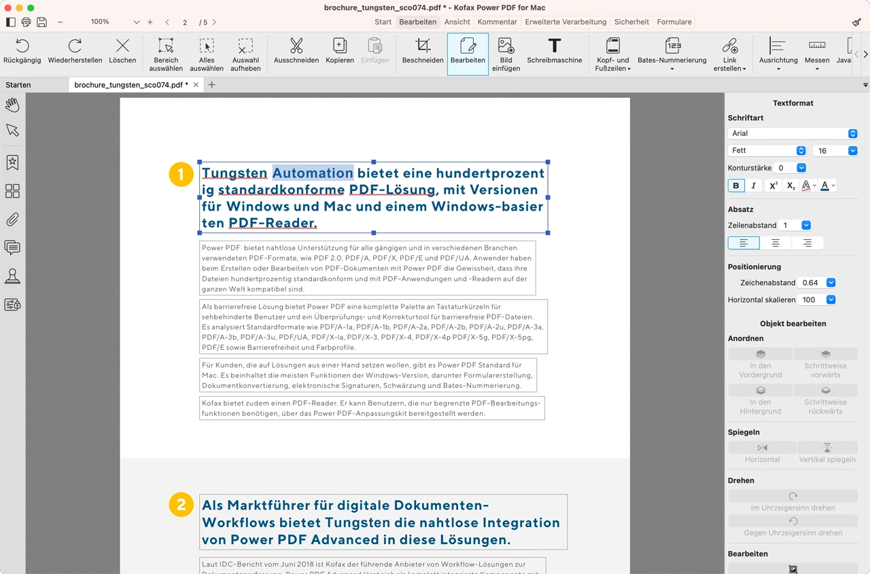Set right paragraph alignment
The width and height of the screenshot is (870, 574).
click(807, 243)
